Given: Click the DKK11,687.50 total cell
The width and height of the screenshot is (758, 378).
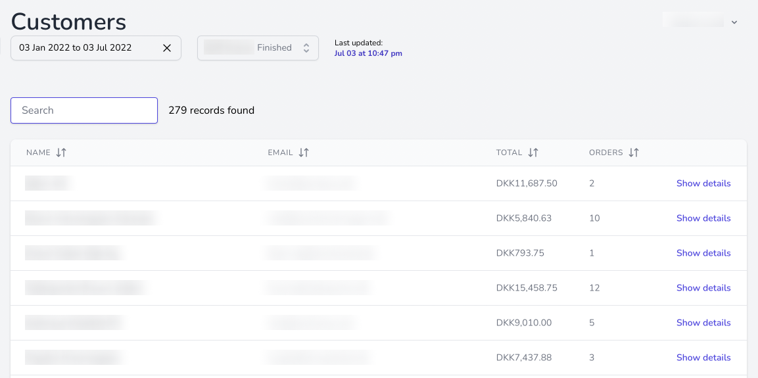Looking at the screenshot, I should 527,183.
